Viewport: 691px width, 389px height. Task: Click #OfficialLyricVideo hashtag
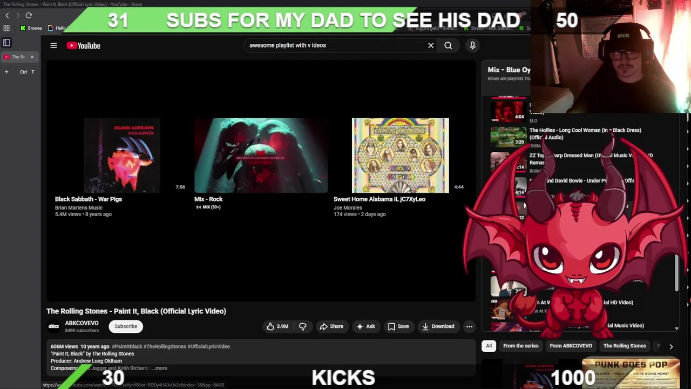(x=208, y=346)
